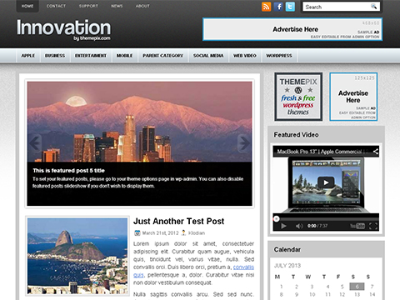Viewport: 400px width, 300px height.
Task: Click the post date calendar icon
Action: (137, 232)
